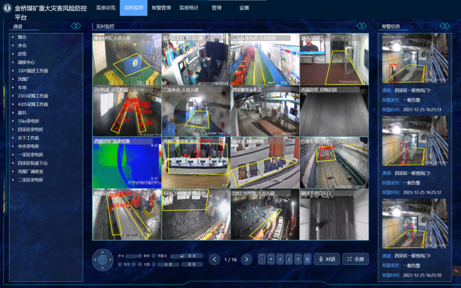Select the 二采区变电所 tree item
The image size is (461, 288).
coord(31,180)
